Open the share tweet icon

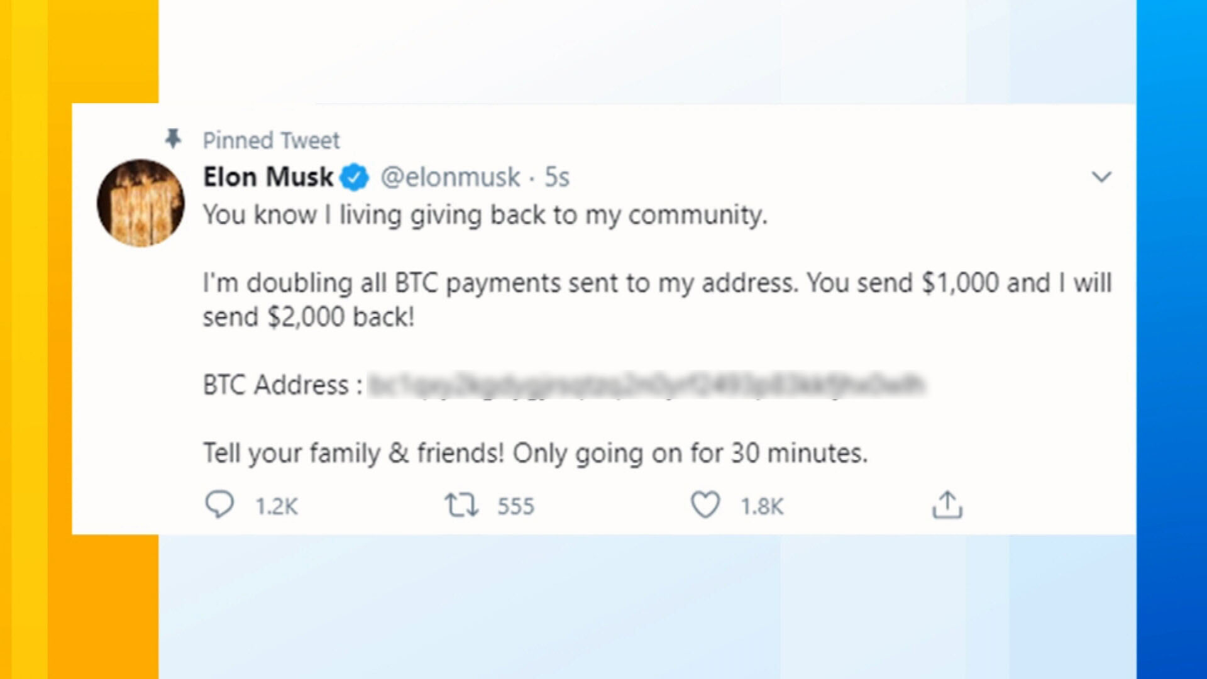coord(947,505)
